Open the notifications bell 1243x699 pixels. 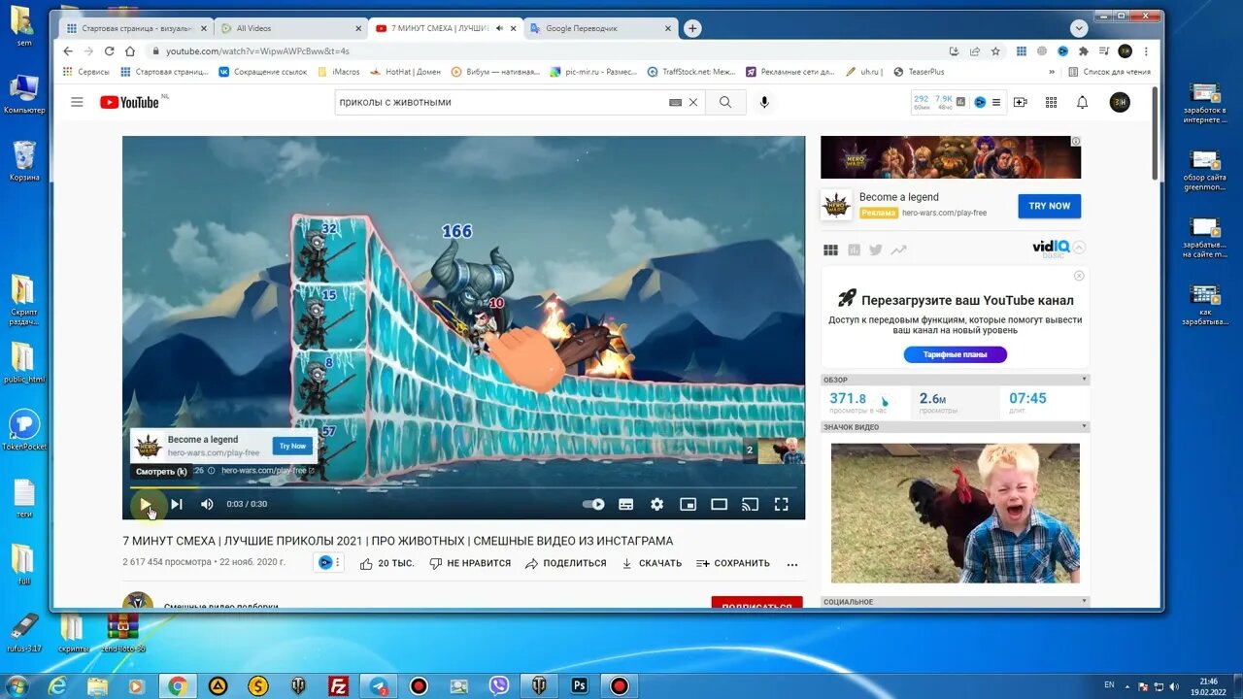click(x=1082, y=102)
